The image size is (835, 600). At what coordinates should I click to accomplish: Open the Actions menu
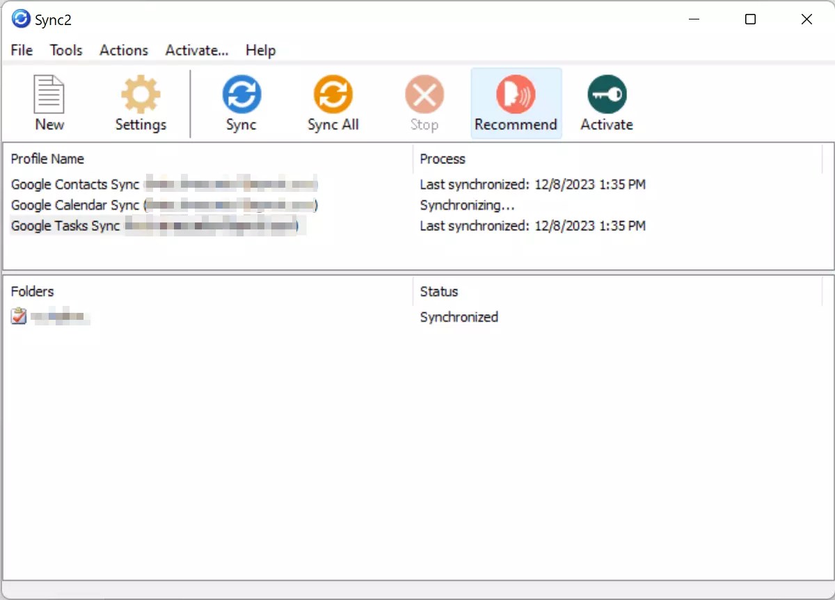coord(123,50)
